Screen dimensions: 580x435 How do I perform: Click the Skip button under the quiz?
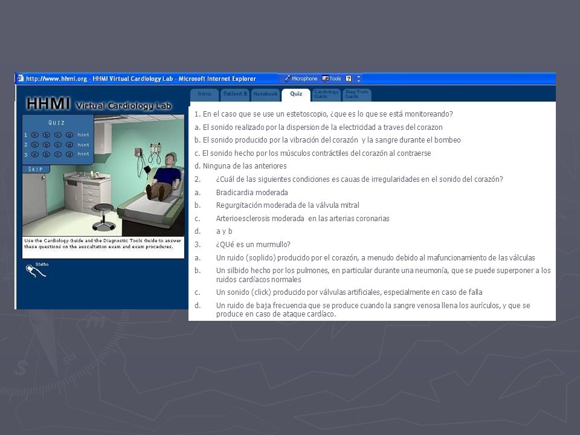coord(36,169)
